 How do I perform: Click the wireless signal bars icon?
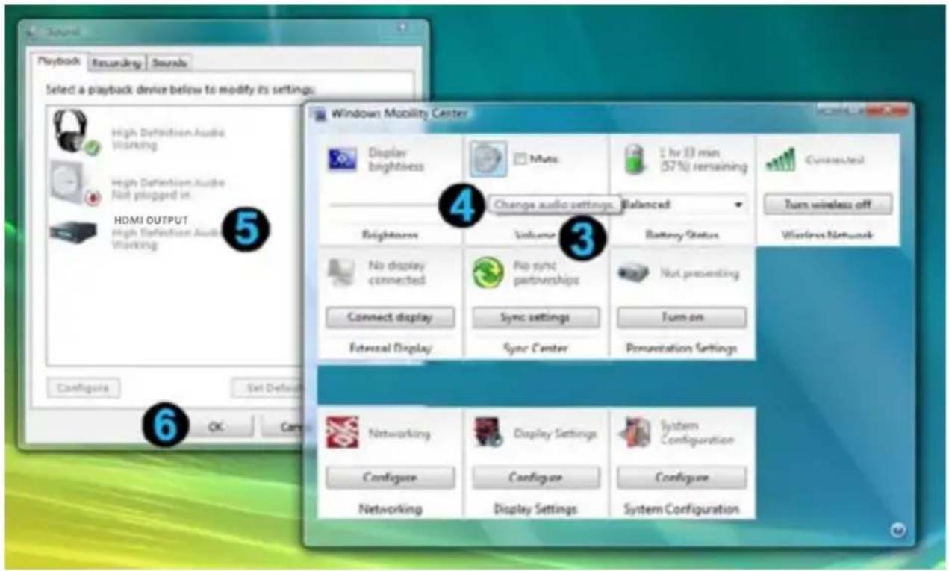(x=780, y=160)
